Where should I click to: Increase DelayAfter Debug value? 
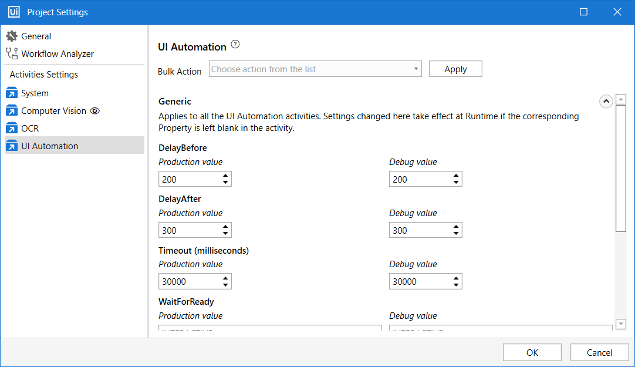pyautogui.click(x=456, y=227)
